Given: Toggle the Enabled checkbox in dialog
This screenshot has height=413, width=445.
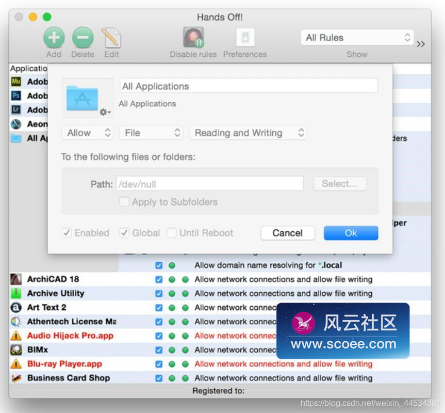Looking at the screenshot, I should [x=67, y=233].
